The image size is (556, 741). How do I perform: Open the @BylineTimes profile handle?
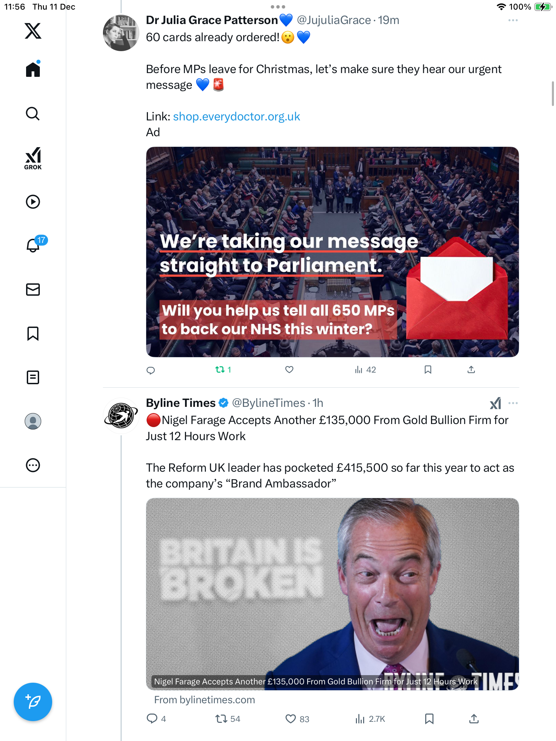[x=268, y=403]
